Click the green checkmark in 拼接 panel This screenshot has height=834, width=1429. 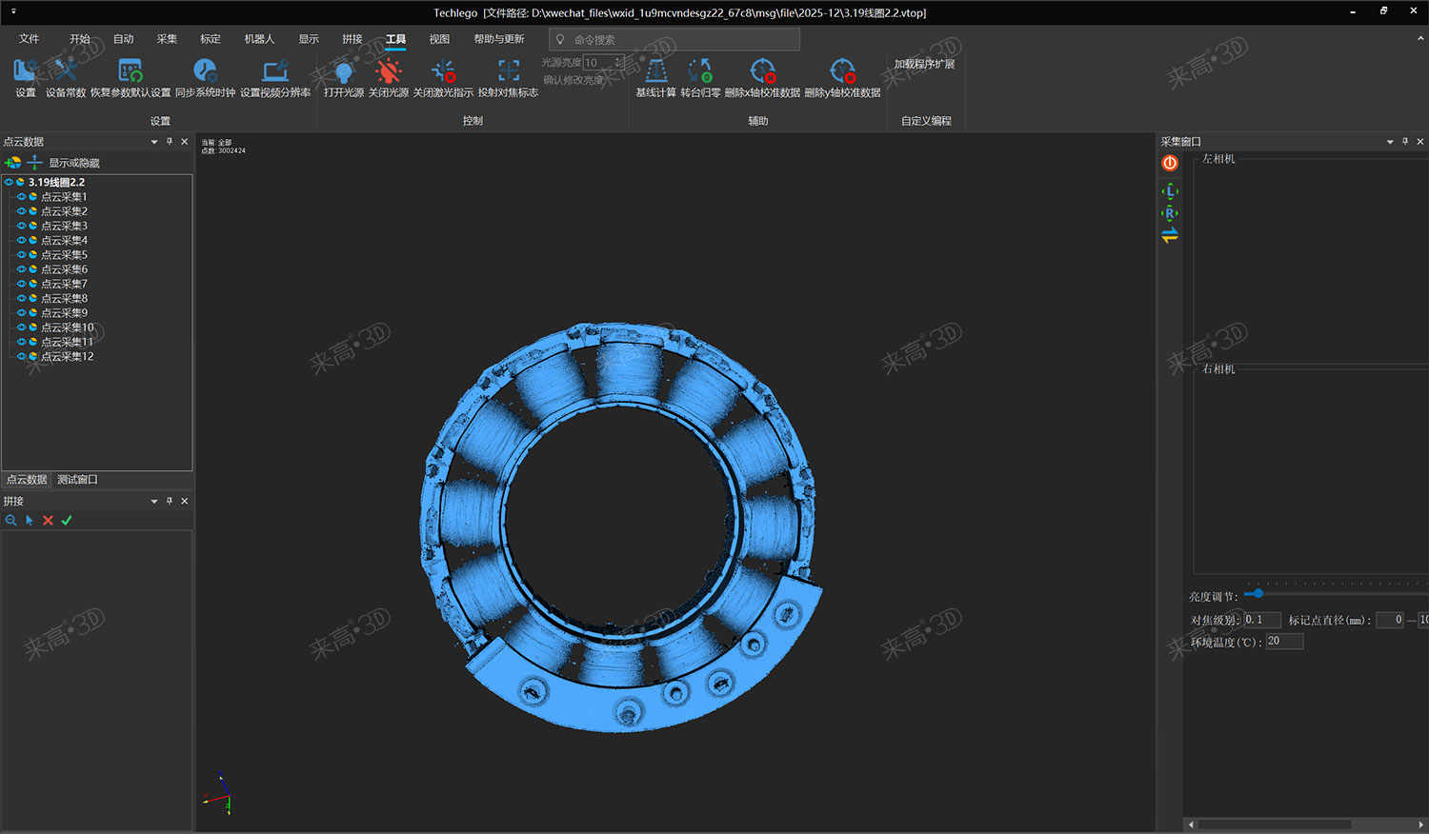tap(67, 521)
